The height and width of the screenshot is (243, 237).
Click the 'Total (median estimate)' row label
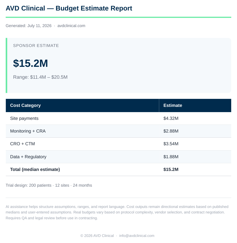tap(35, 169)
